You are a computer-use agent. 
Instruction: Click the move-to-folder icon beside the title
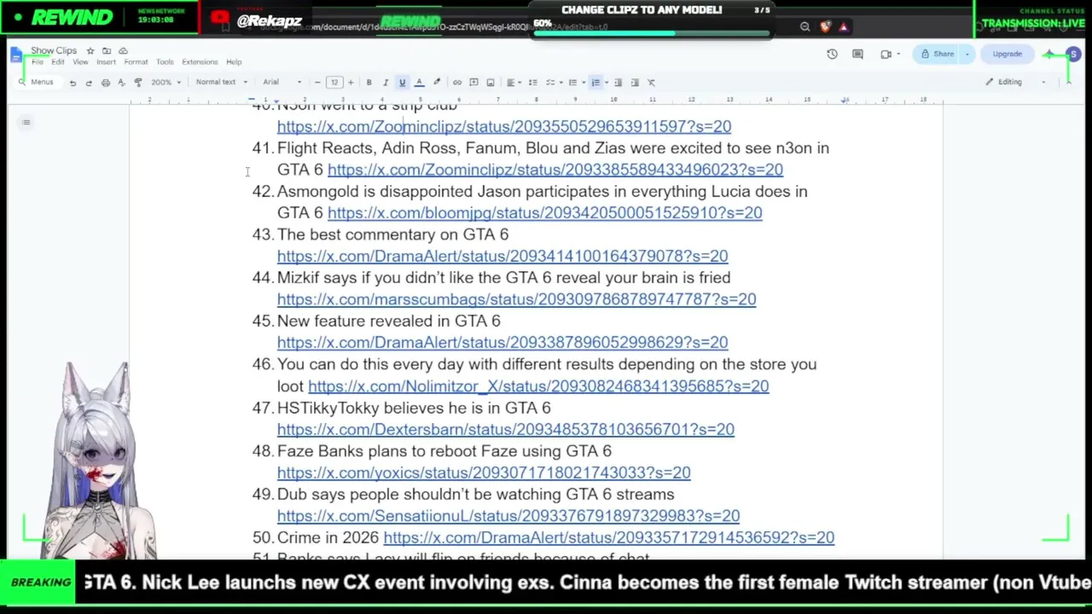[x=107, y=51]
